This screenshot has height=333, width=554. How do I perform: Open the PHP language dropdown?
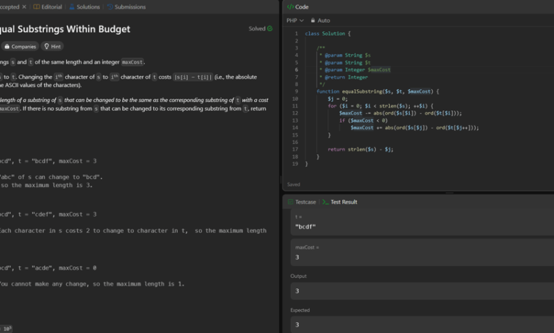pyautogui.click(x=295, y=21)
